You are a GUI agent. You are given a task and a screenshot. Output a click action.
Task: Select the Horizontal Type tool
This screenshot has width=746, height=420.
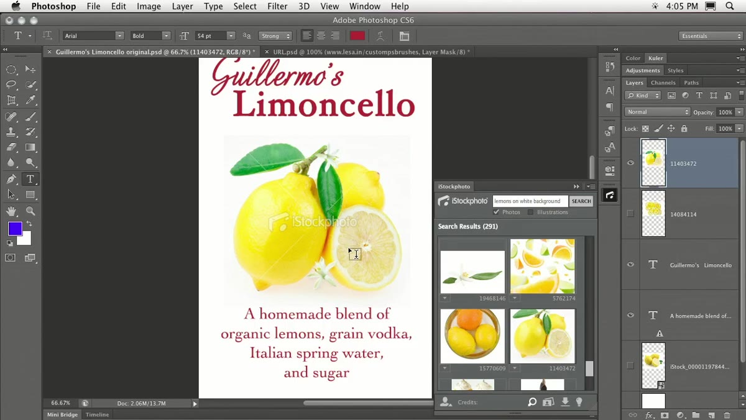pos(30,179)
